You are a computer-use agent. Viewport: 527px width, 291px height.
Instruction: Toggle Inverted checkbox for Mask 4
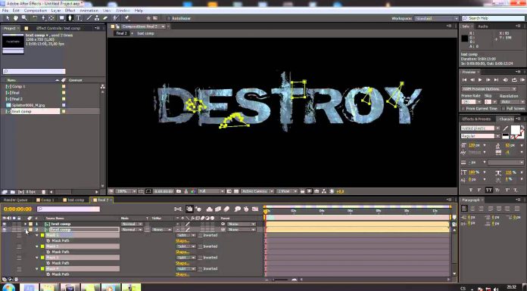click(x=201, y=268)
